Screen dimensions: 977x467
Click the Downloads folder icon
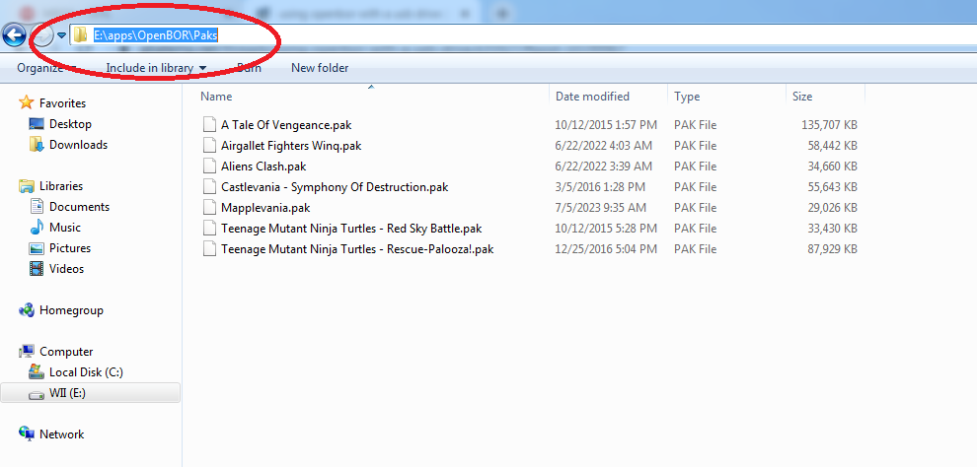point(37,144)
